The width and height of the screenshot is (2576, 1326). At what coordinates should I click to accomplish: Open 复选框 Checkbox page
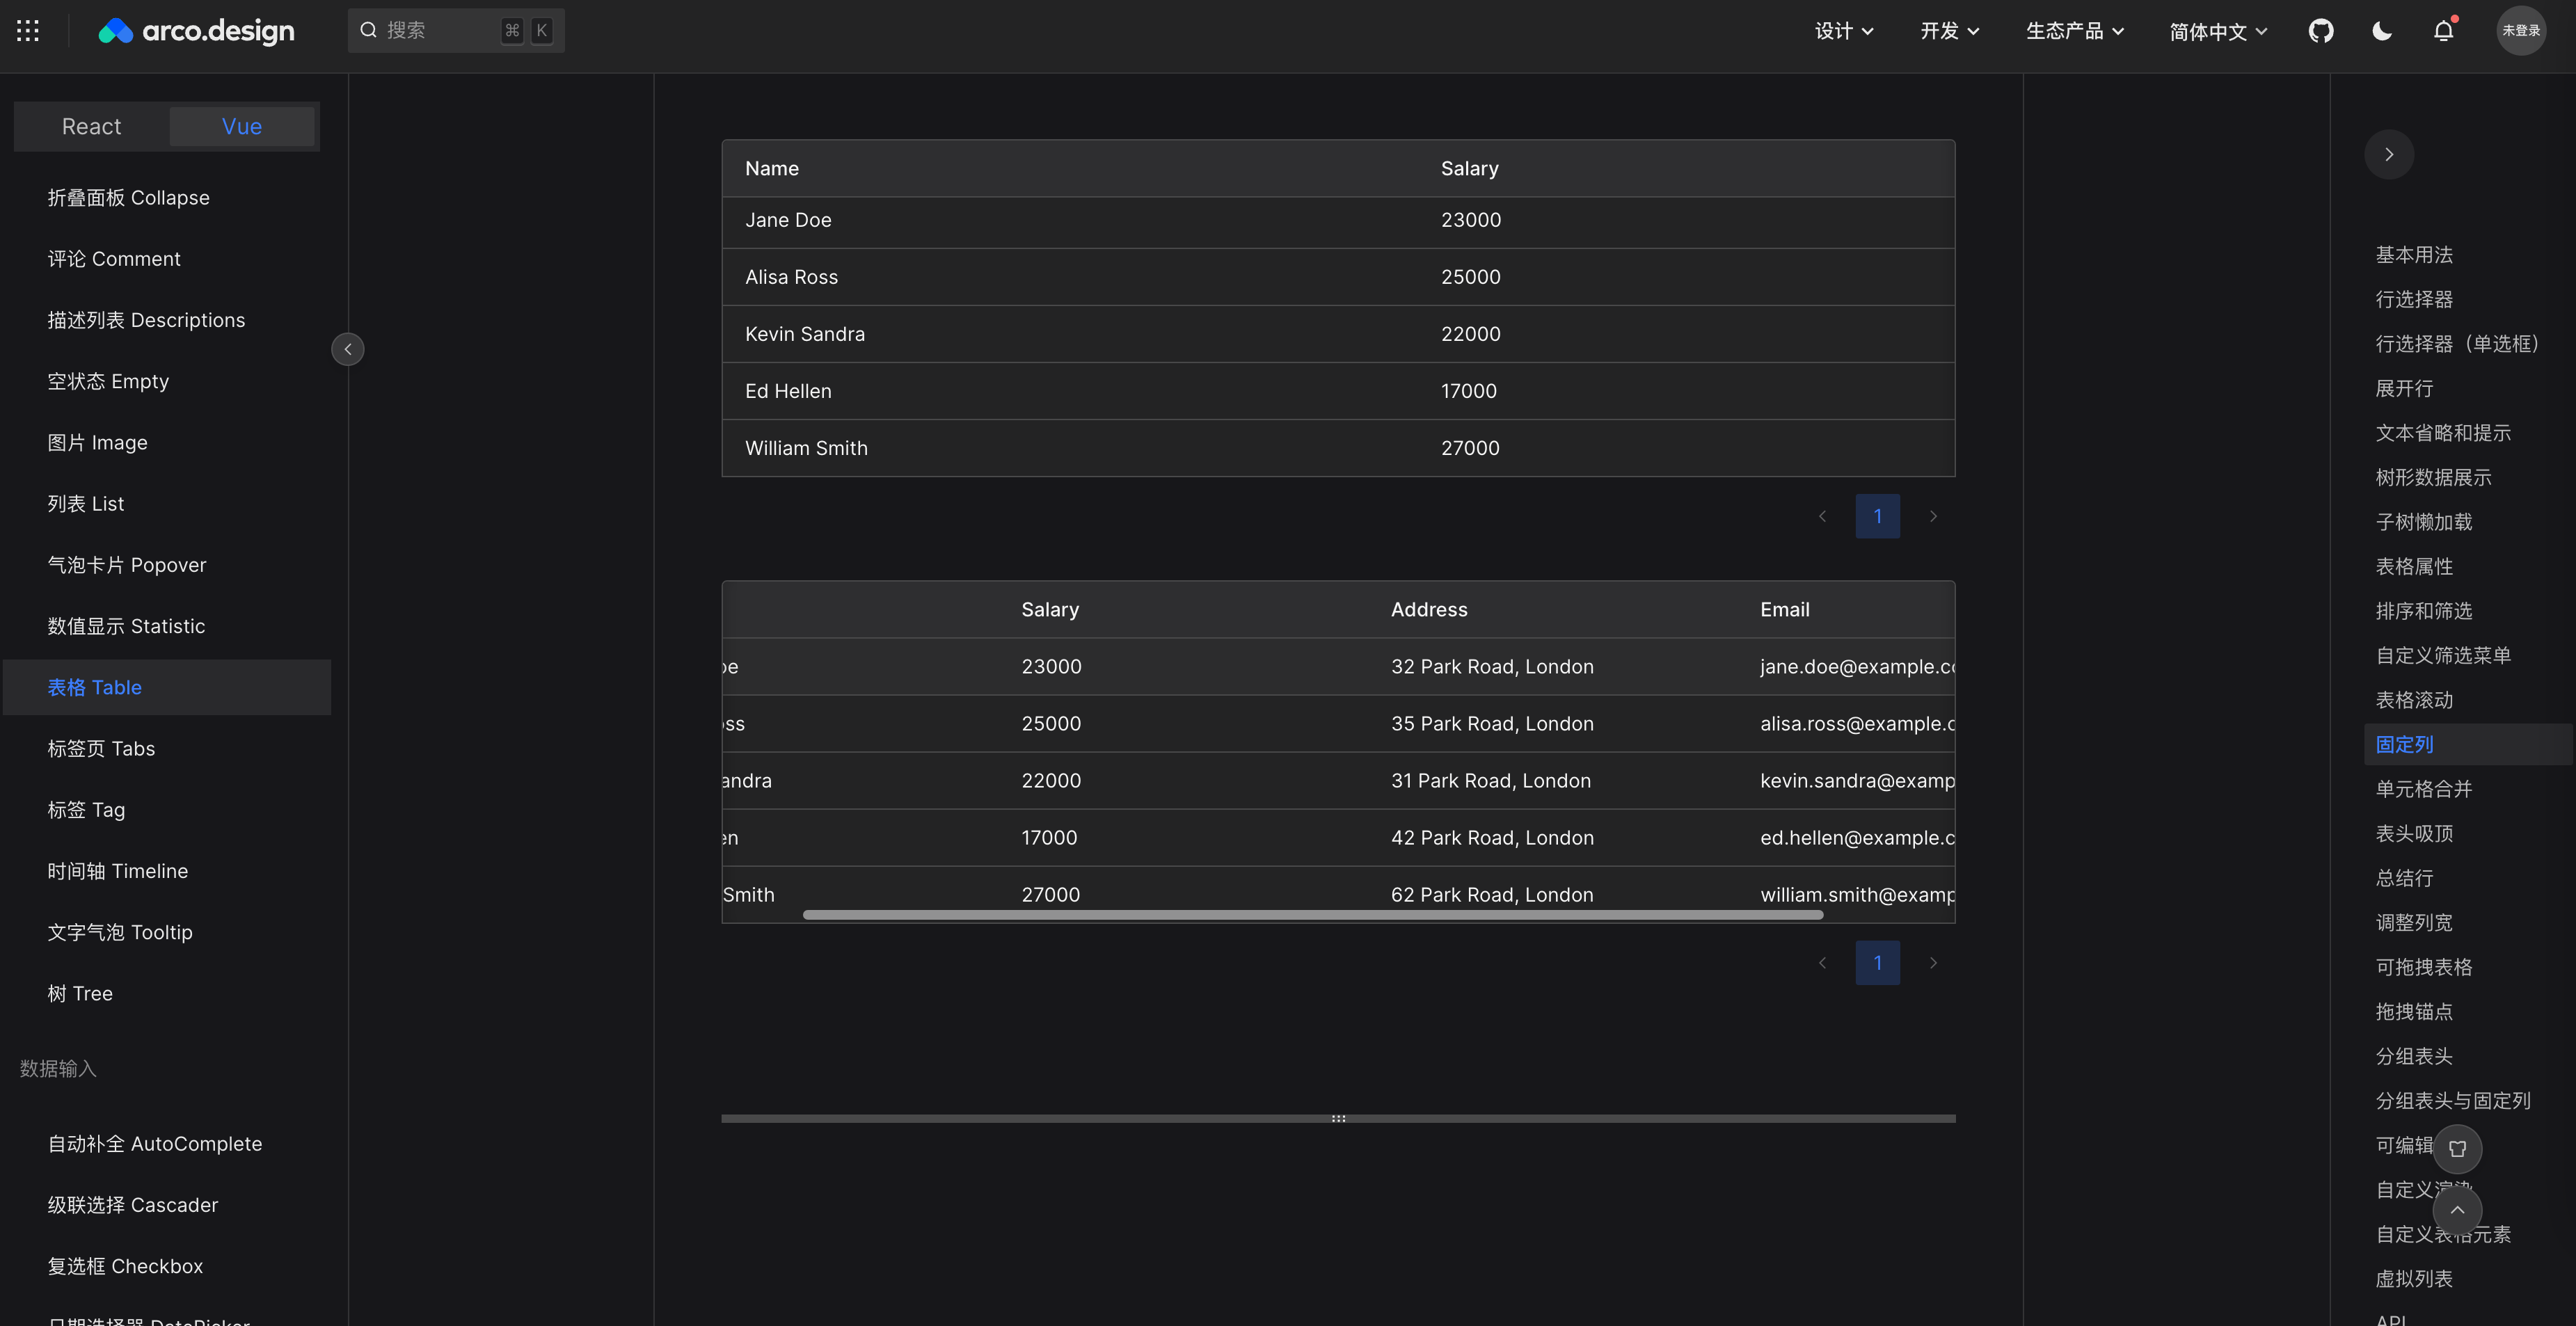(167, 1266)
